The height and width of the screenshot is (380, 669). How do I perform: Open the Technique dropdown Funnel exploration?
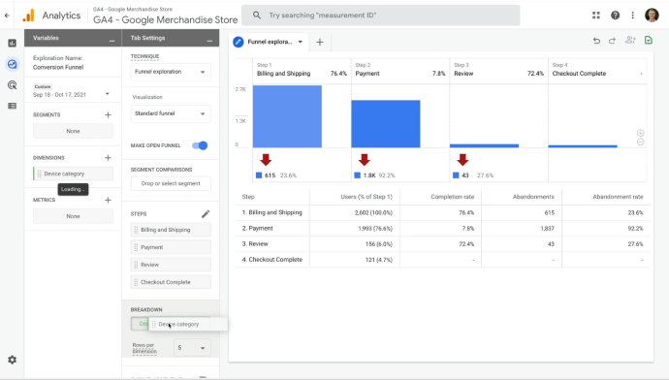coord(171,72)
